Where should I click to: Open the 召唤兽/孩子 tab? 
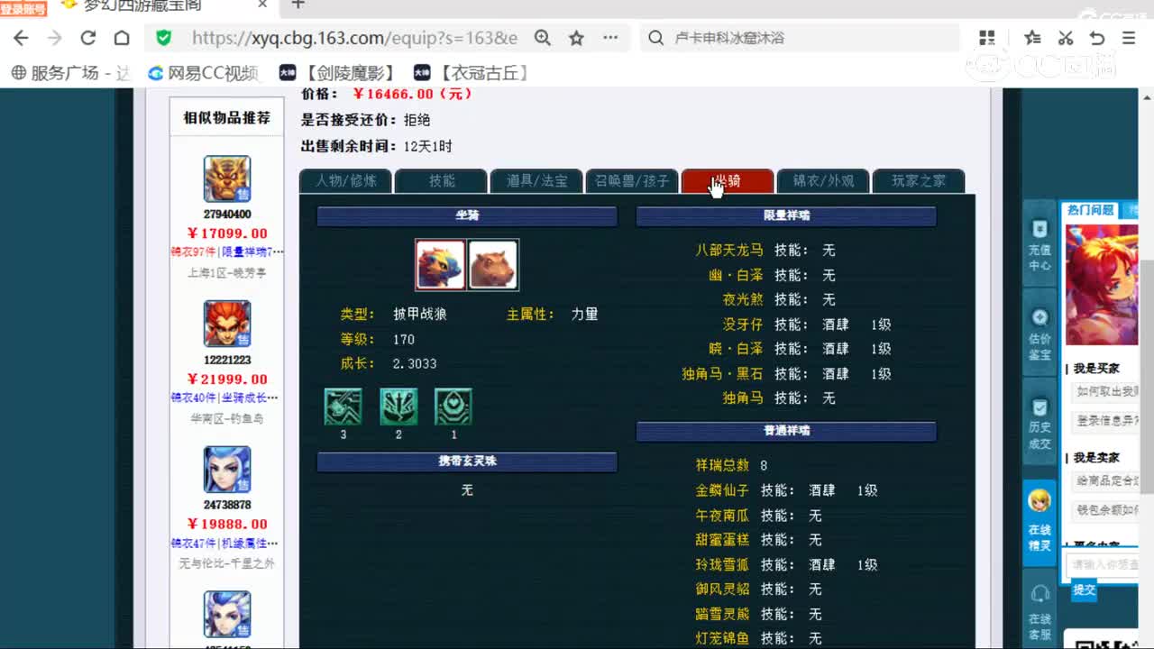pos(631,180)
